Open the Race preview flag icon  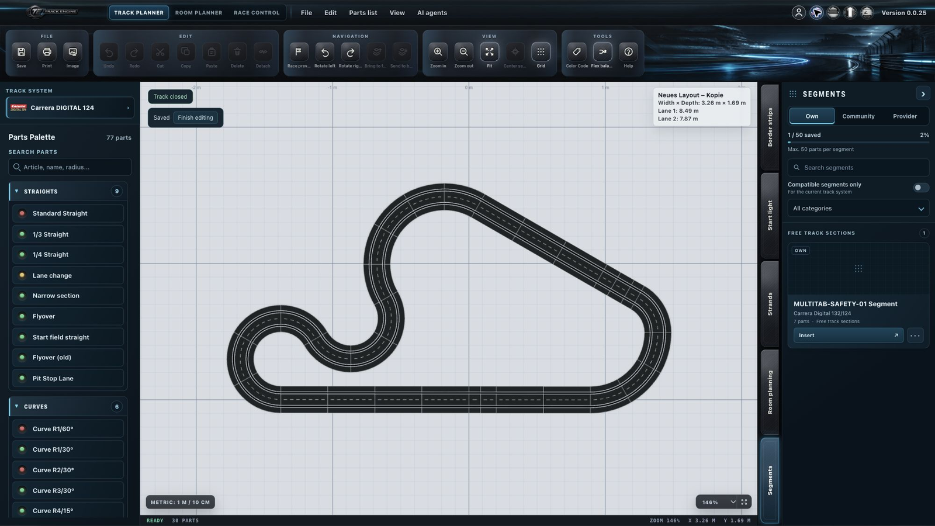pyautogui.click(x=299, y=52)
